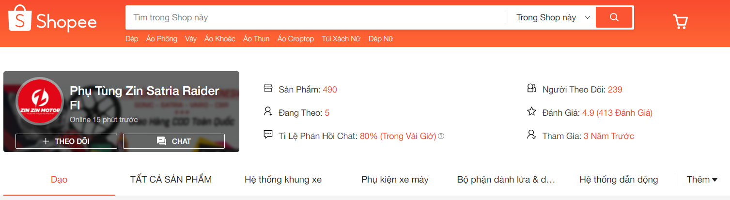Image resolution: width=730 pixels, height=200 pixels.
Task: Click the Sản Phẩm store icon
Action: pos(268,88)
